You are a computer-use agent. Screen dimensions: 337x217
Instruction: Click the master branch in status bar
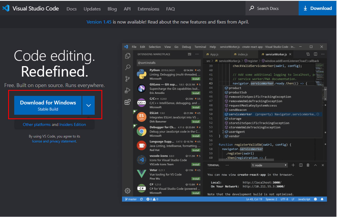tap(131, 199)
